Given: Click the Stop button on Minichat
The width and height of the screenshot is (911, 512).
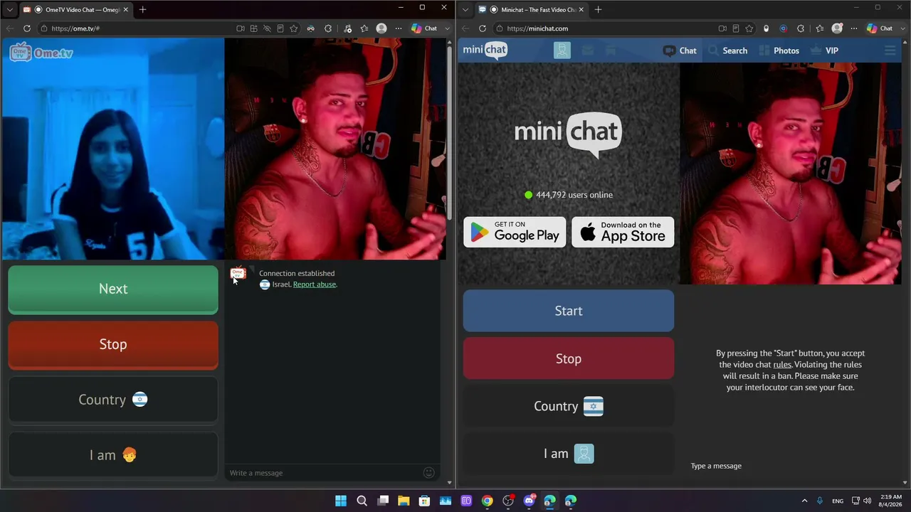Looking at the screenshot, I should click(569, 358).
